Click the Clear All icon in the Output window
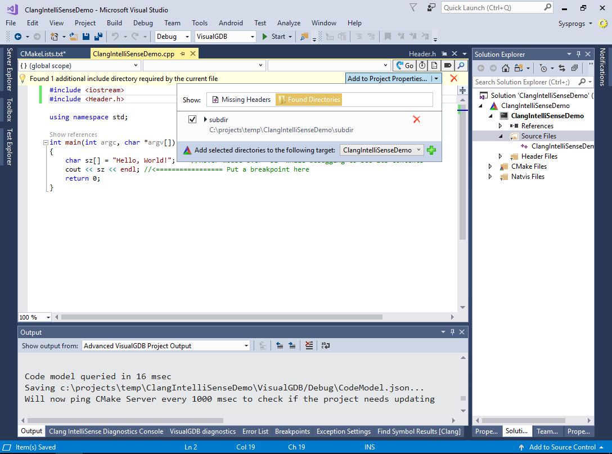The height and width of the screenshot is (454, 612). [309, 345]
